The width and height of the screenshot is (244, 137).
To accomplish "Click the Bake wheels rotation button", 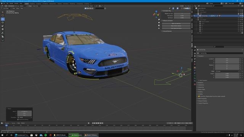I will point(176,26).
